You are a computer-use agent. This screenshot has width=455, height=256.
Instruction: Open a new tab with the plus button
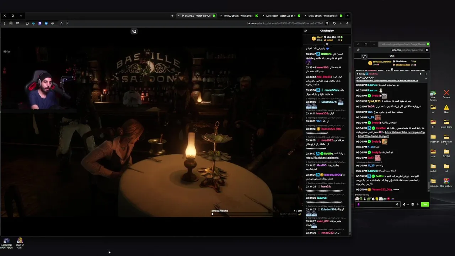(x=172, y=16)
